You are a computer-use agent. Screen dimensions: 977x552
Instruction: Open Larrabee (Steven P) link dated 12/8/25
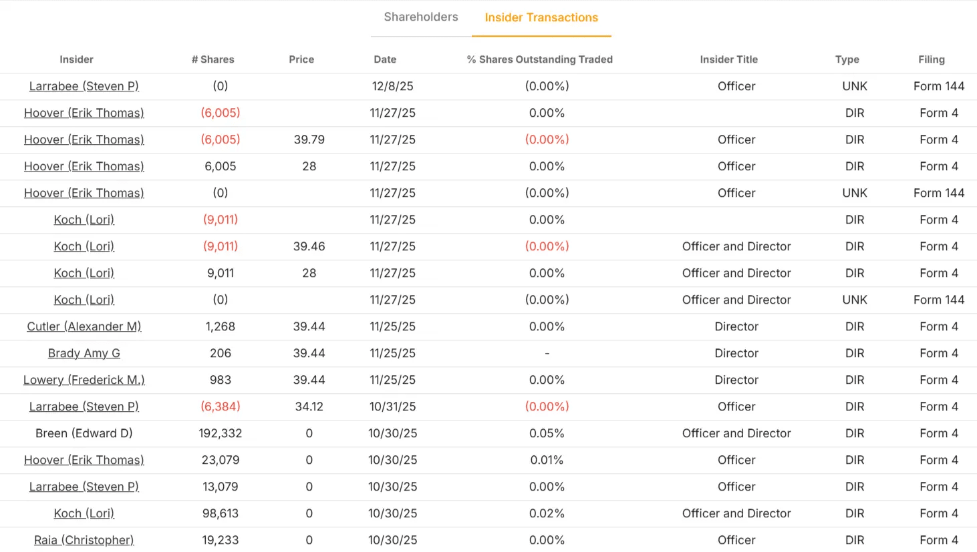coord(84,86)
